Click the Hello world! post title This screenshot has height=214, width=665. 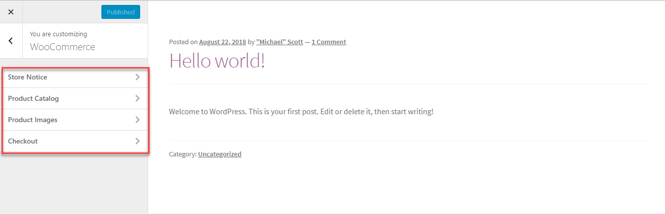pyautogui.click(x=217, y=61)
